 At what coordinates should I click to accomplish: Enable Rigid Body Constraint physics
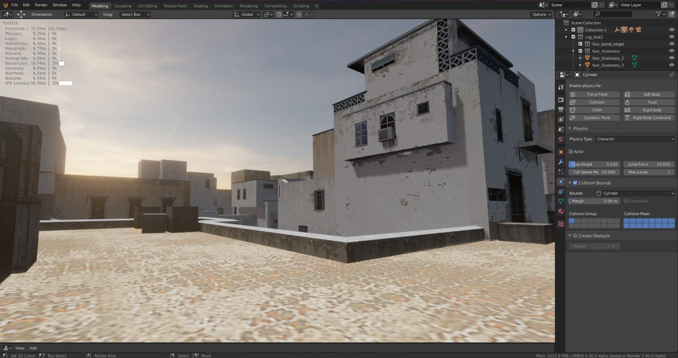coord(649,118)
